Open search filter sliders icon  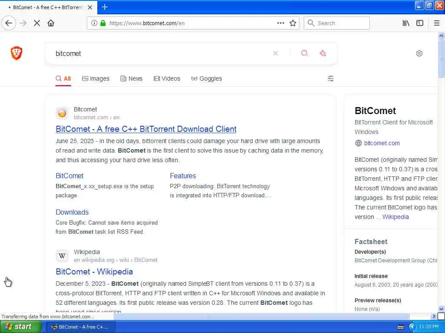[331, 78]
